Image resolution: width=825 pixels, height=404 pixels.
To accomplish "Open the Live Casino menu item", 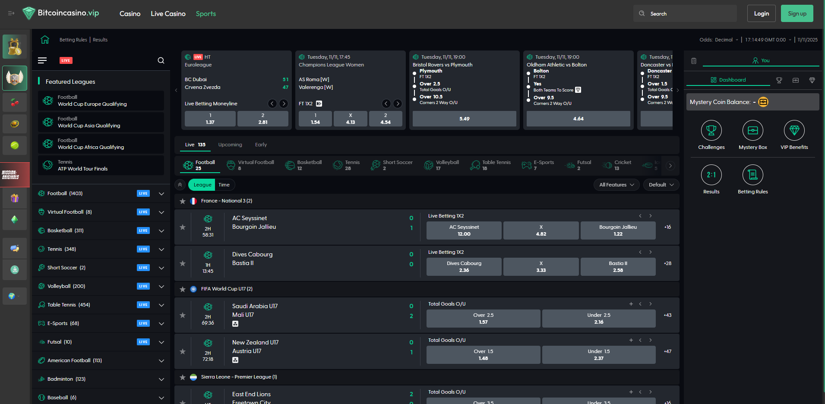I will [168, 13].
